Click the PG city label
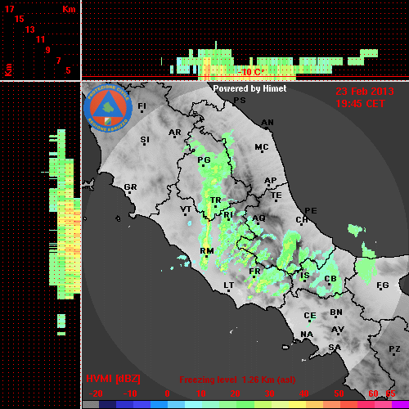The height and width of the screenshot is (409, 409). [x=204, y=160]
